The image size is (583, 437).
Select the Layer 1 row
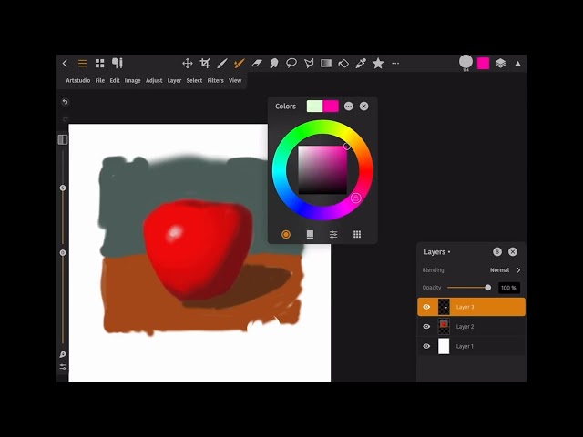pyautogui.click(x=471, y=346)
